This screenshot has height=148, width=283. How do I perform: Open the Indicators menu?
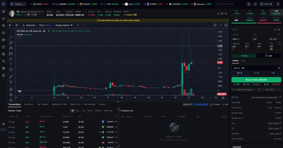click(x=29, y=25)
